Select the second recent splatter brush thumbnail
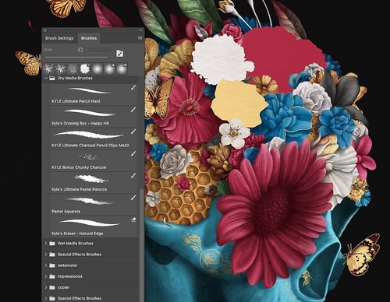Image resolution: width=390 pixels, height=302 pixels. tap(60, 68)
